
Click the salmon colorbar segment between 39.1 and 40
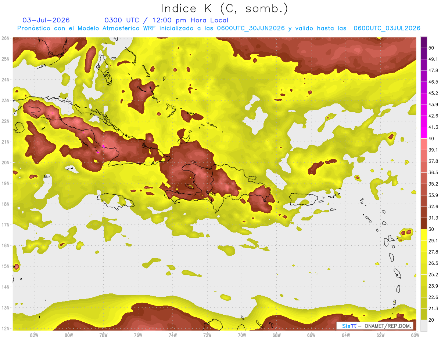point(424,144)
